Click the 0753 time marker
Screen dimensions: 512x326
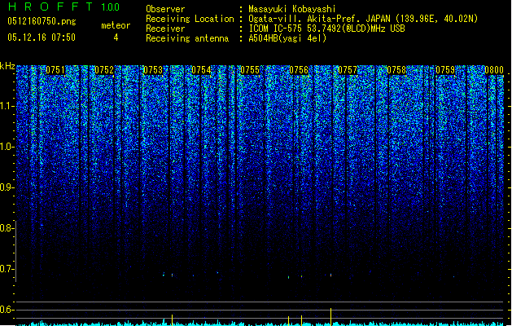(153, 70)
